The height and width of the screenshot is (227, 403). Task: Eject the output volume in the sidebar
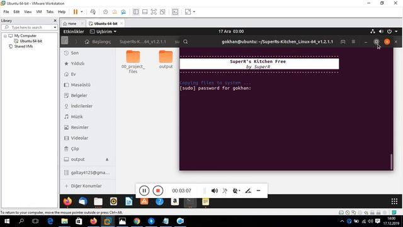pos(107,160)
